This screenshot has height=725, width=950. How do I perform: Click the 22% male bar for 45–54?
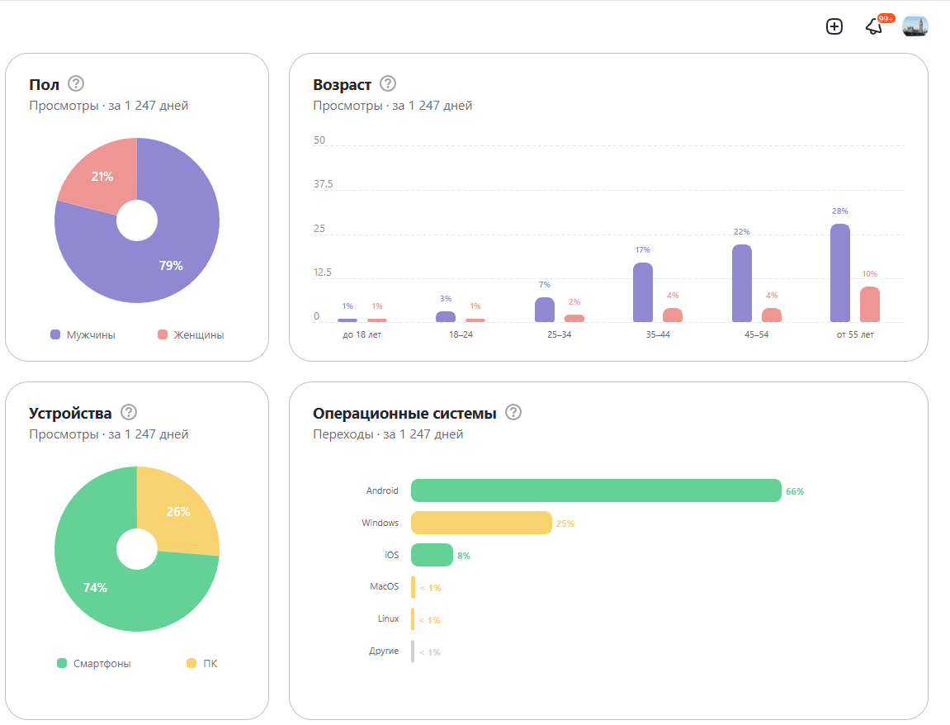coord(741,283)
